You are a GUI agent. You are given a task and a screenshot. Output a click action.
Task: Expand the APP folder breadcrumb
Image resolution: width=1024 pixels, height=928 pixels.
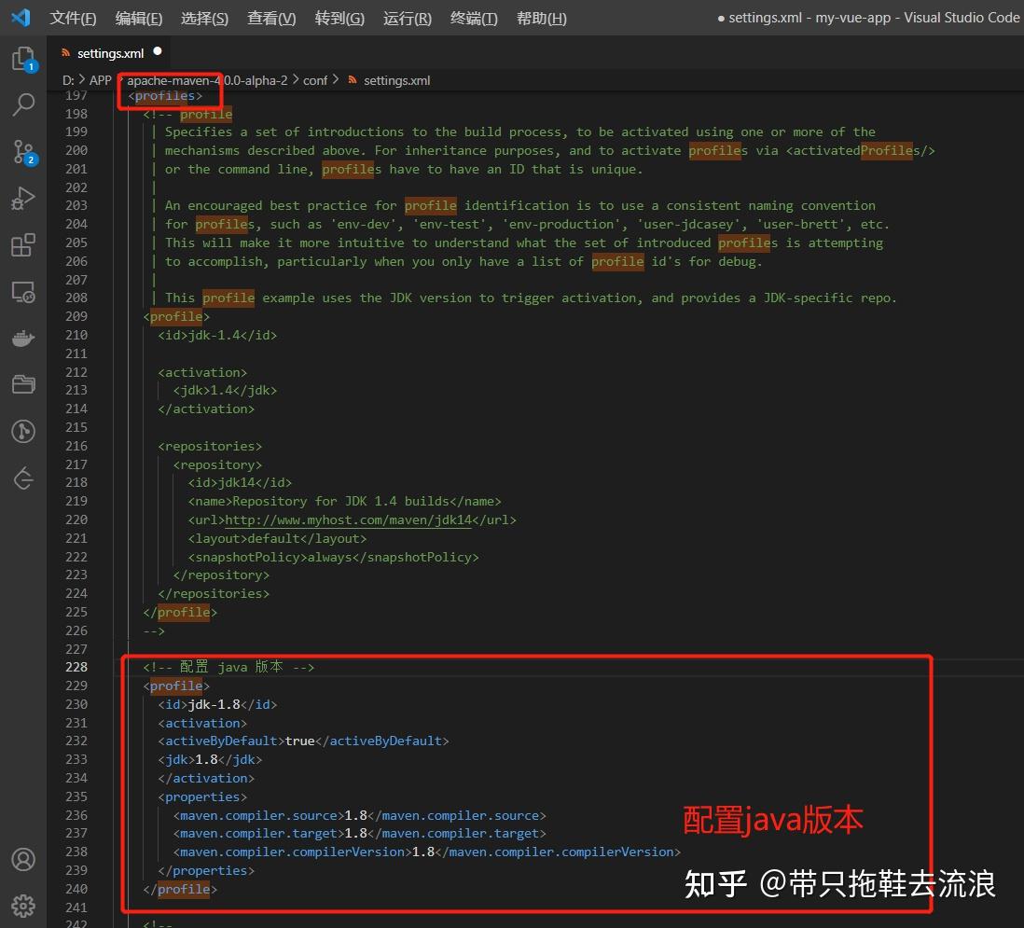[100, 80]
